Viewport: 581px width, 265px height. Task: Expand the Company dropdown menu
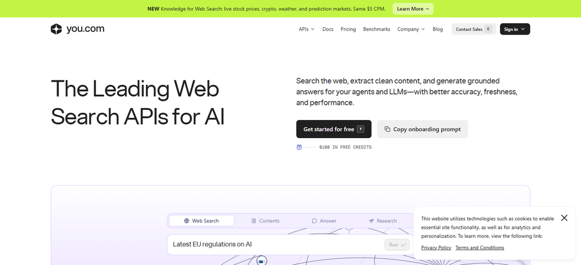click(411, 29)
